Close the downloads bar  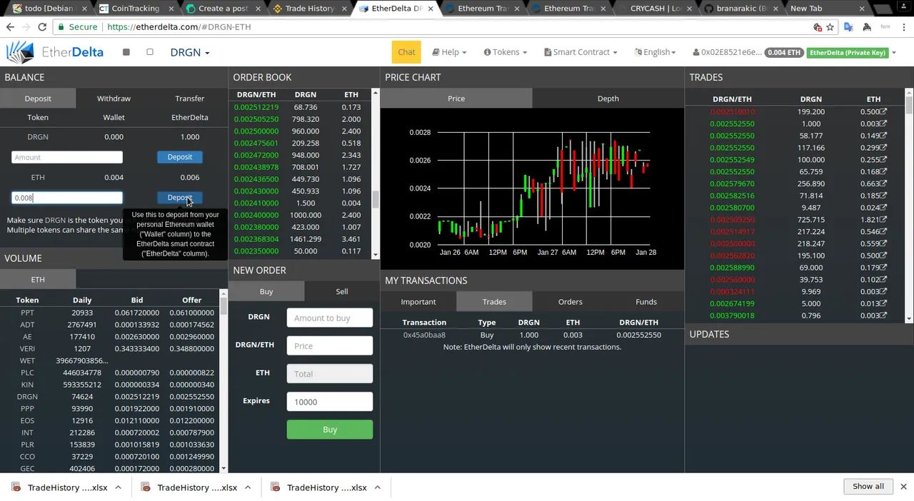tap(903, 487)
